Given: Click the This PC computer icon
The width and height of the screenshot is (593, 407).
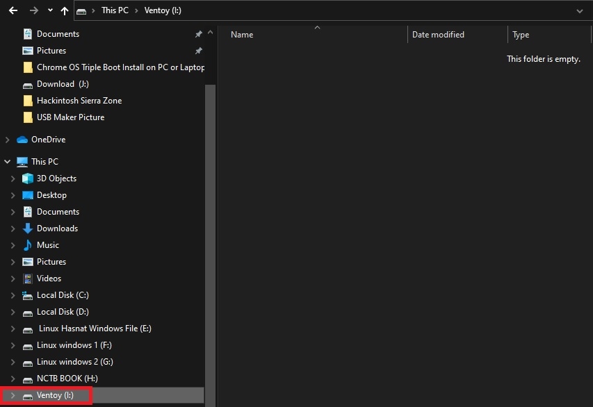Looking at the screenshot, I should pyautogui.click(x=22, y=162).
